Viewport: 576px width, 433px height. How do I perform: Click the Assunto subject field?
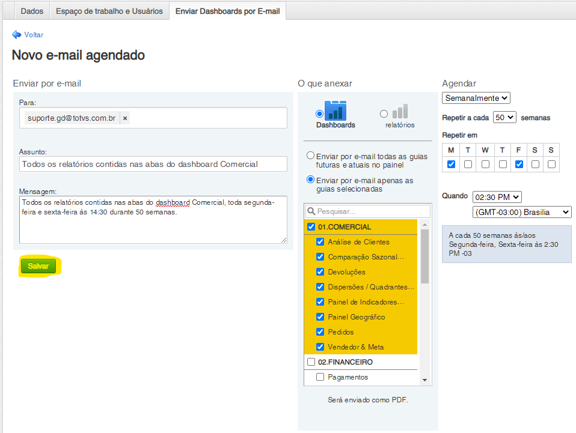point(153,164)
